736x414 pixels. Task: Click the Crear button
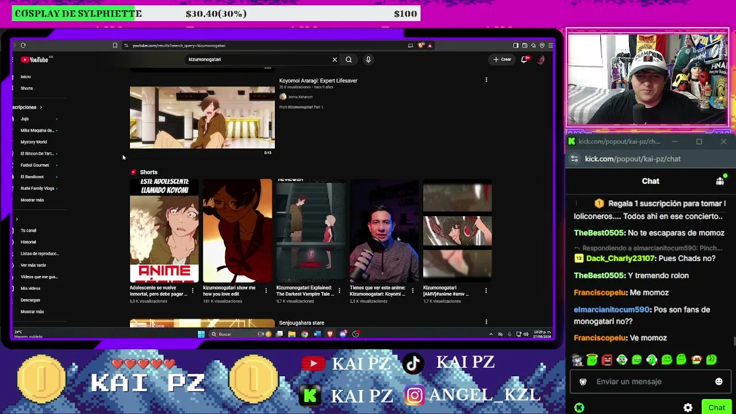[501, 59]
